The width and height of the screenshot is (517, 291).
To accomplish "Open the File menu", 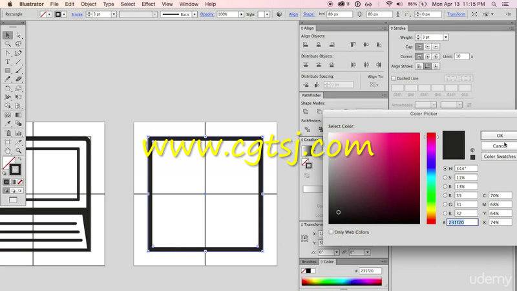I will 54,4.
